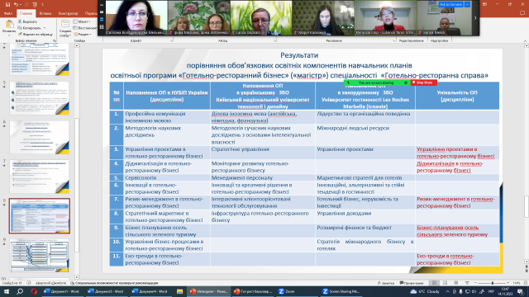Open Windows Start menu
Screen dimensions: 529x297
[7, 291]
